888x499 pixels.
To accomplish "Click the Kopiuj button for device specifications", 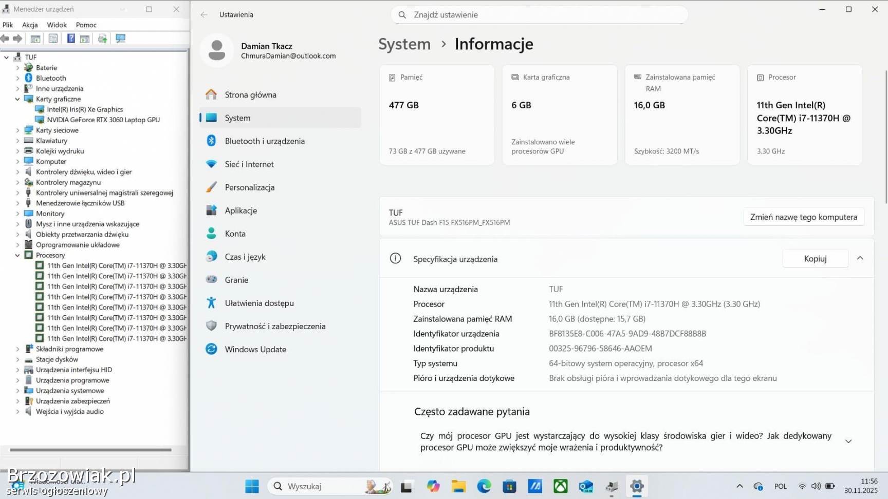I will click(x=815, y=259).
